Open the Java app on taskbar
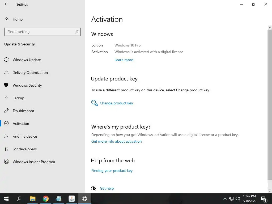 coord(72,199)
